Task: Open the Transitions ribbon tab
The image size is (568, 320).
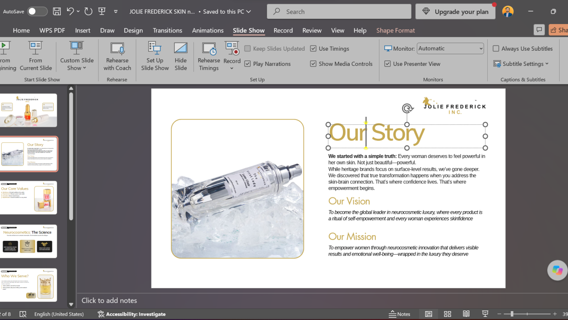Action: tap(167, 30)
